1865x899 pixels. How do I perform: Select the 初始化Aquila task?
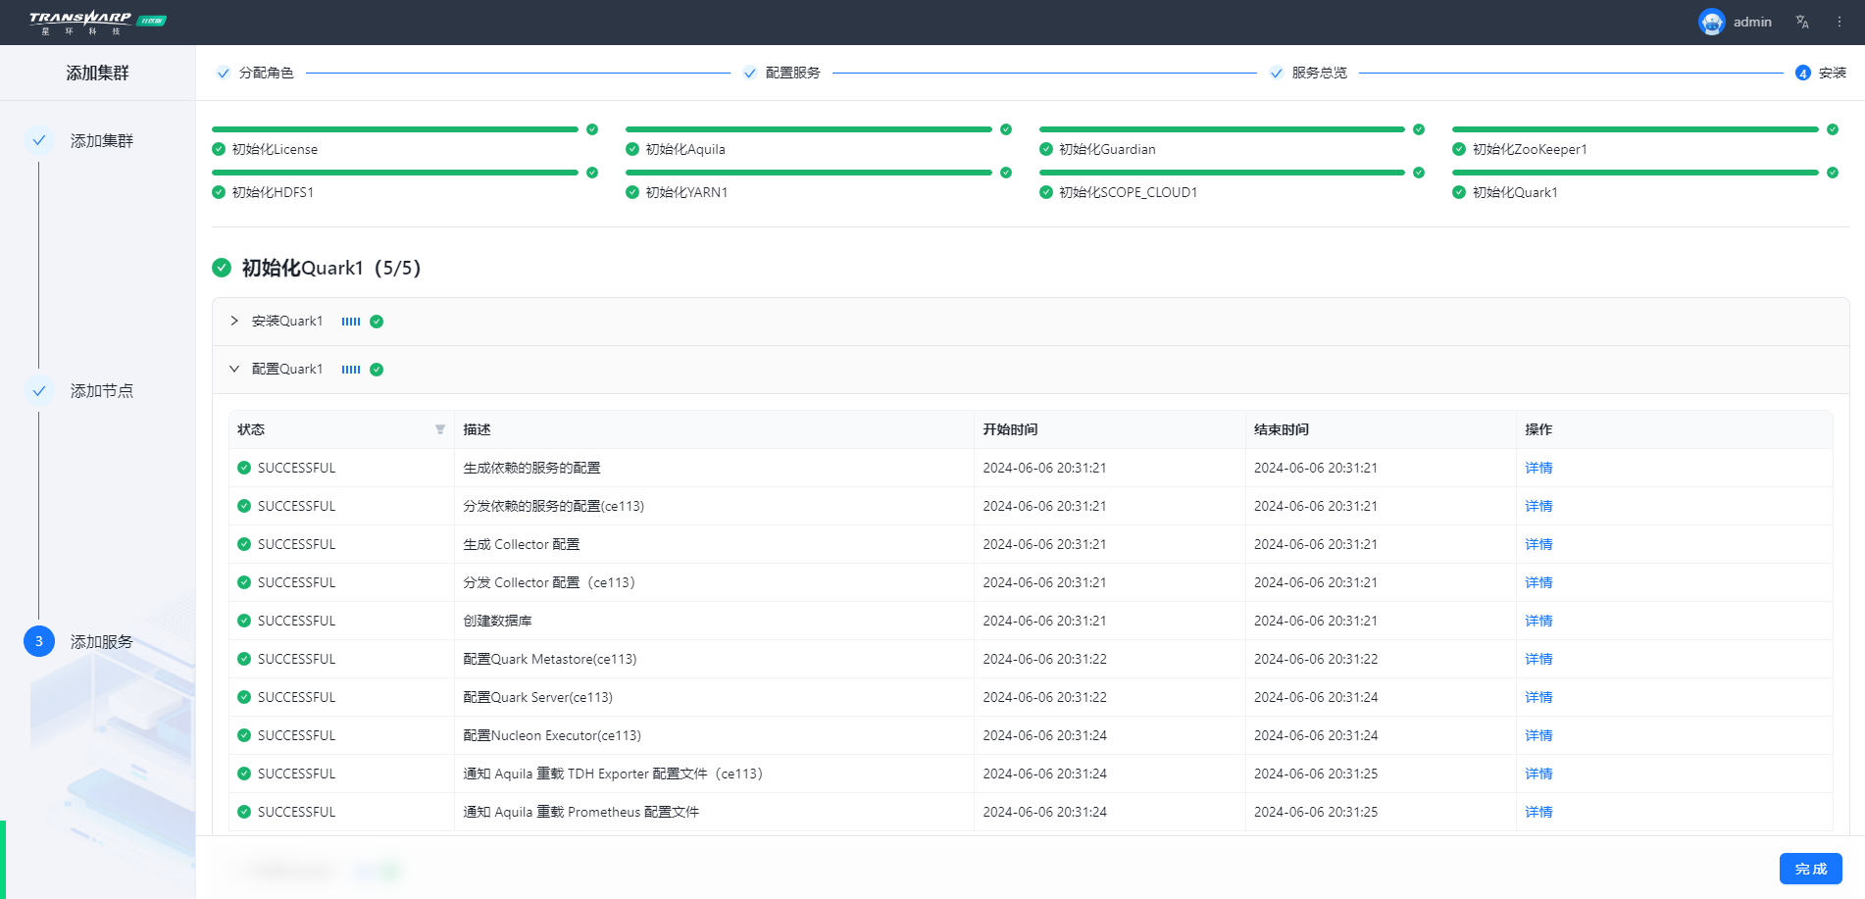coord(685,149)
